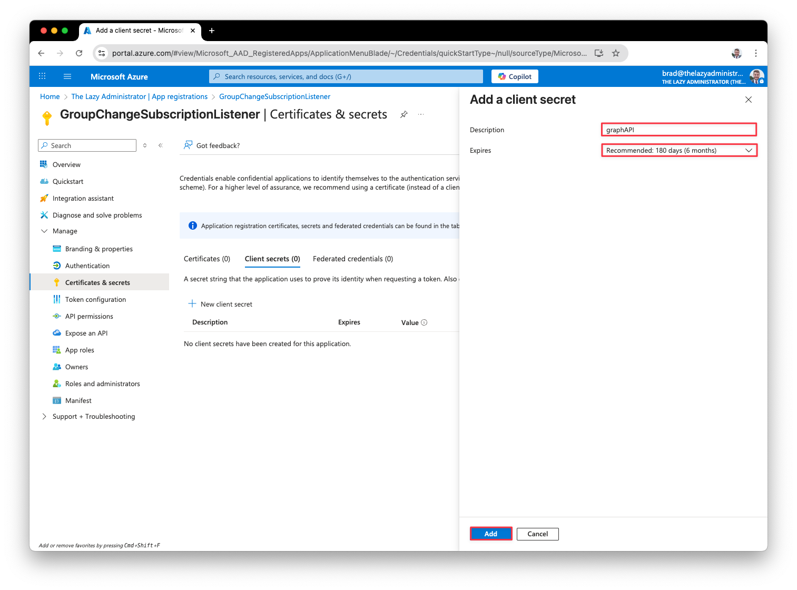Switch to the Federated credentials (0) tab
797x590 pixels.
click(352, 259)
